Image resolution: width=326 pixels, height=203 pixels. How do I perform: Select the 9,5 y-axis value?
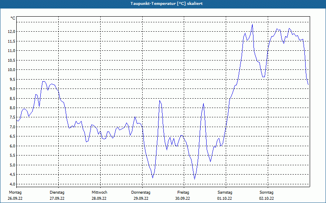click(12, 79)
